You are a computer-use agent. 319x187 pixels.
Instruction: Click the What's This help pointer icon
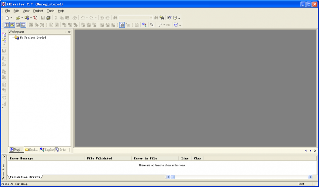tap(169, 18)
